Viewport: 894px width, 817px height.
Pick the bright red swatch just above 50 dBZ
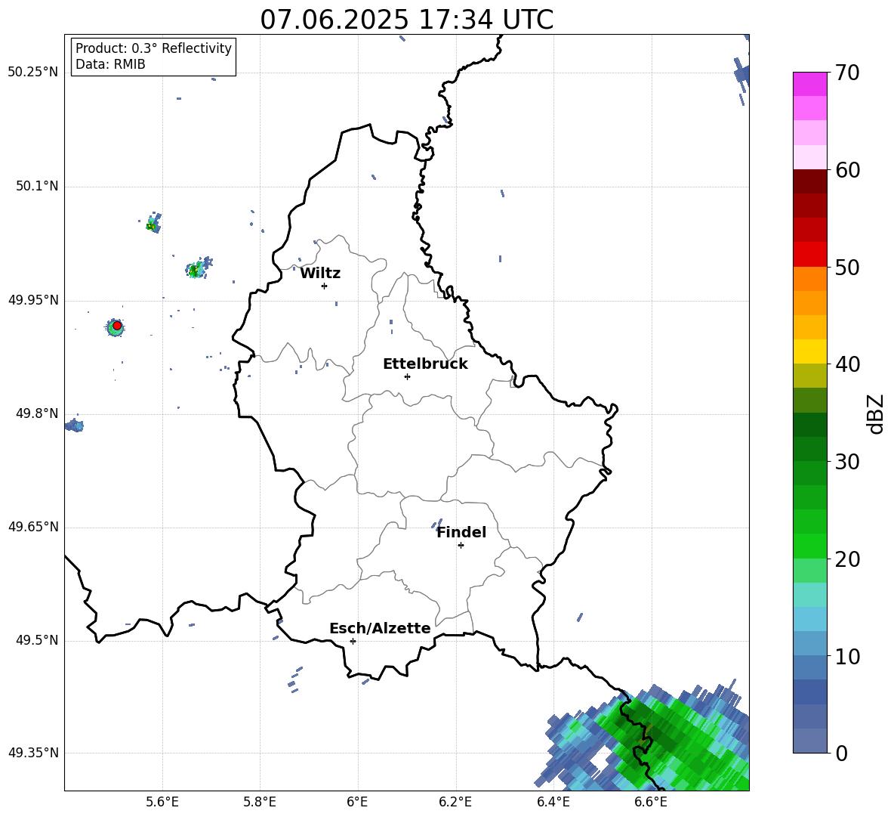809,255
